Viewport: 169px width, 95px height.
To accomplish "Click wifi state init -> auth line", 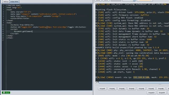I will pyautogui.click(x=119, y=61).
